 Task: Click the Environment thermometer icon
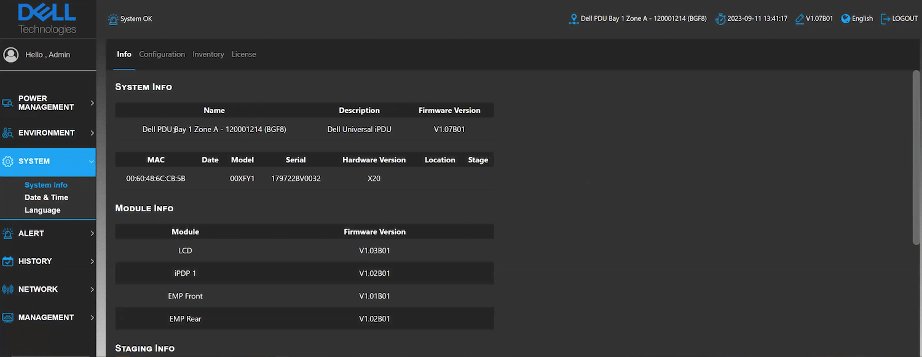[x=7, y=133]
